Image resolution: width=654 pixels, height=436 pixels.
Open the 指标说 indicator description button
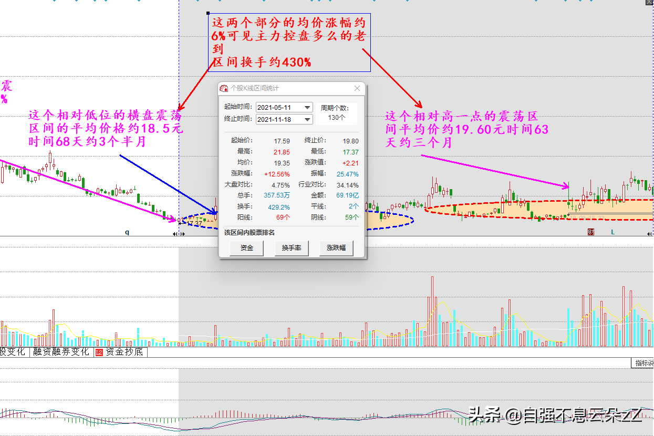click(643, 363)
